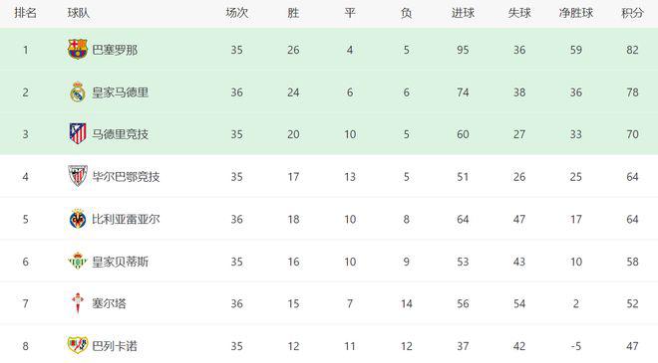658x363 pixels.
Task: Click the Barcelona club crest icon
Action: pos(78,50)
